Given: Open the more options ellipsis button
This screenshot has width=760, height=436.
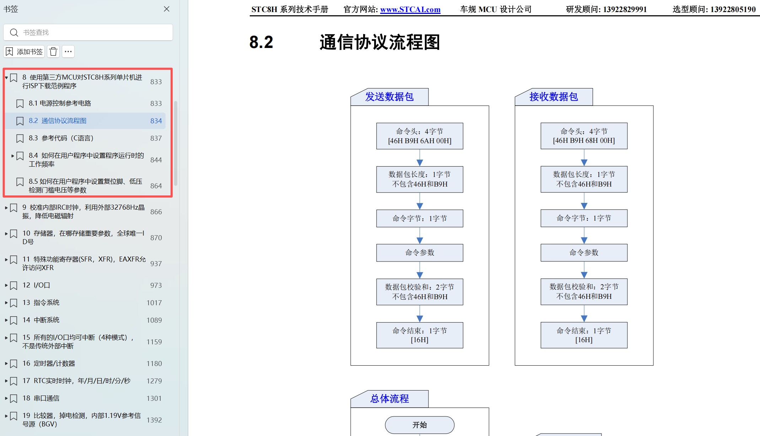Looking at the screenshot, I should (x=68, y=52).
